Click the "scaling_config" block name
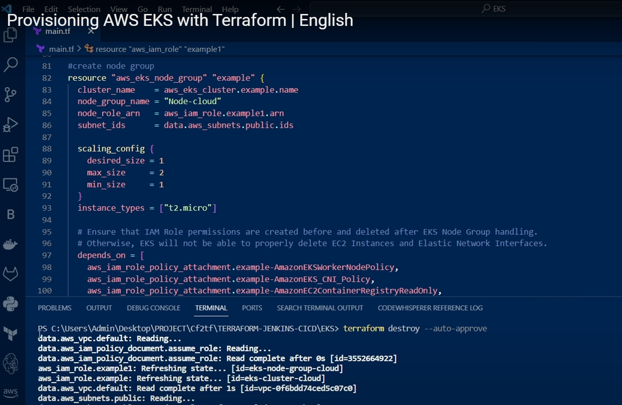The width and height of the screenshot is (622, 405). click(111, 149)
